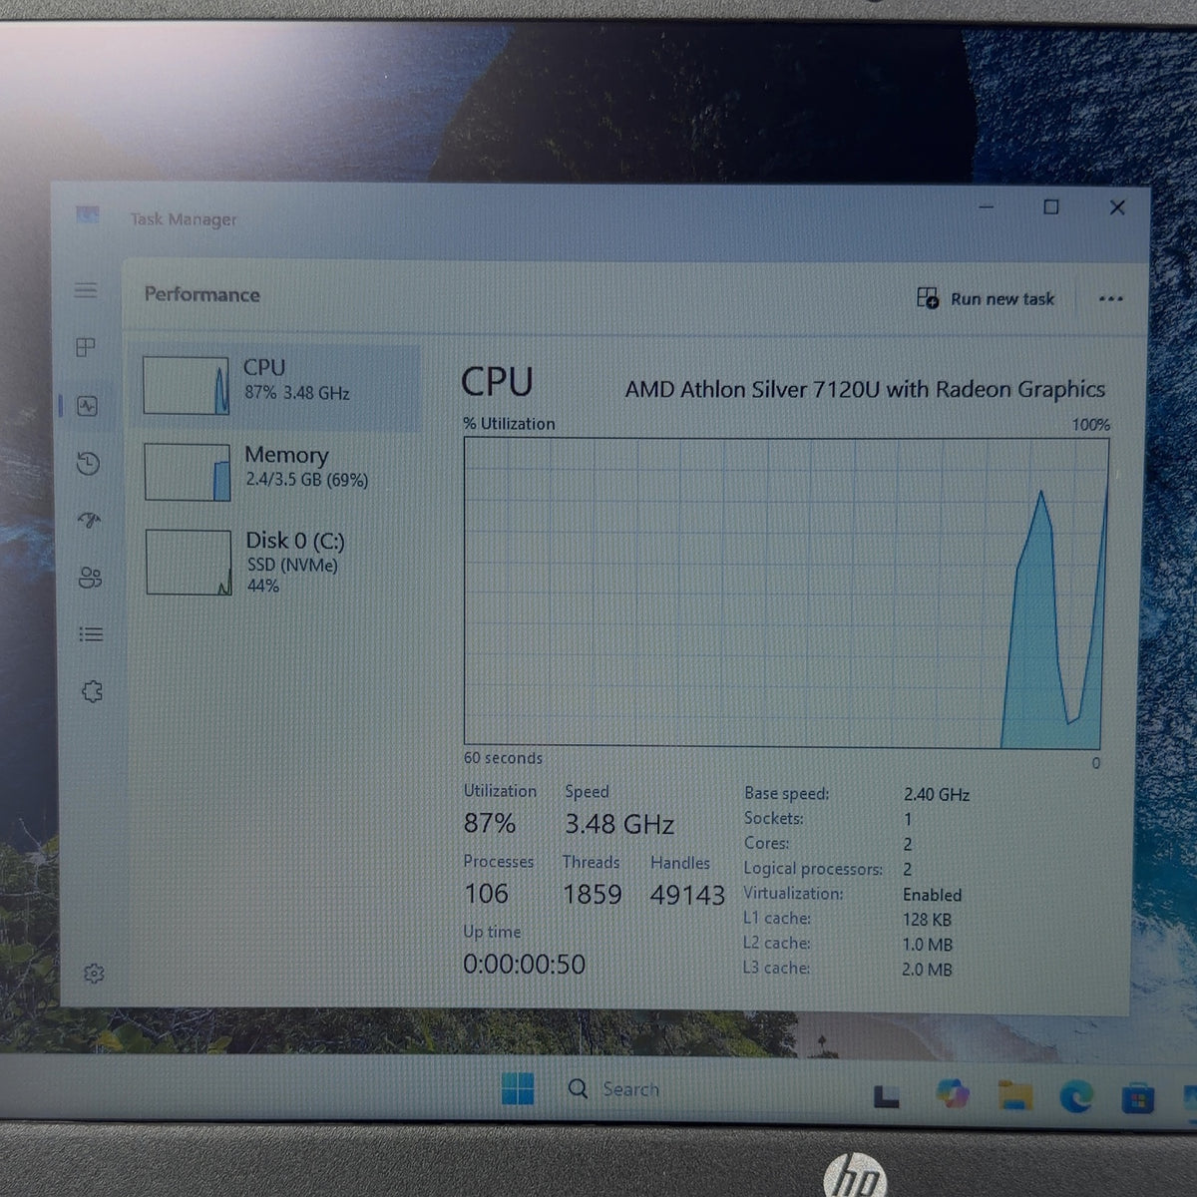Click the L2 cache value "1.0 MB"

(927, 944)
